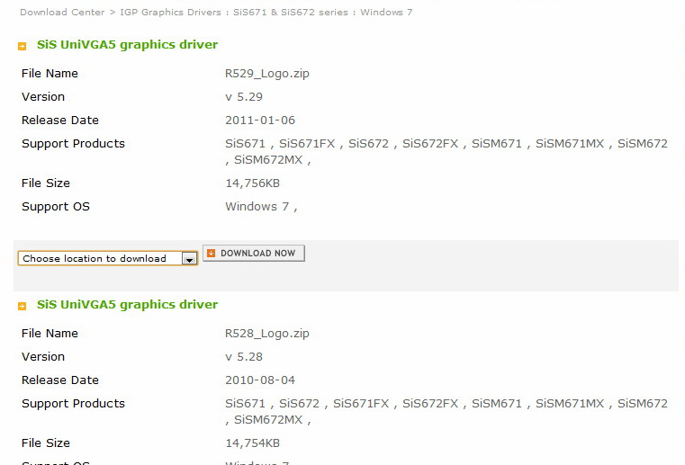Click the orange arrow icon beside the R529 driver heading
This screenshot has height=465, width=685.
[x=22, y=46]
